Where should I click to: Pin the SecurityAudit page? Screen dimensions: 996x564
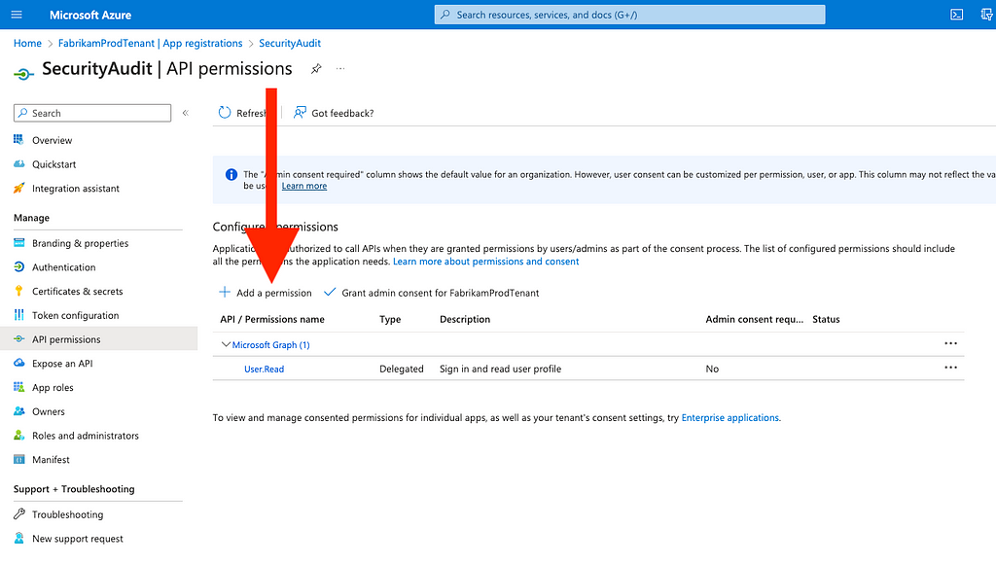(316, 69)
